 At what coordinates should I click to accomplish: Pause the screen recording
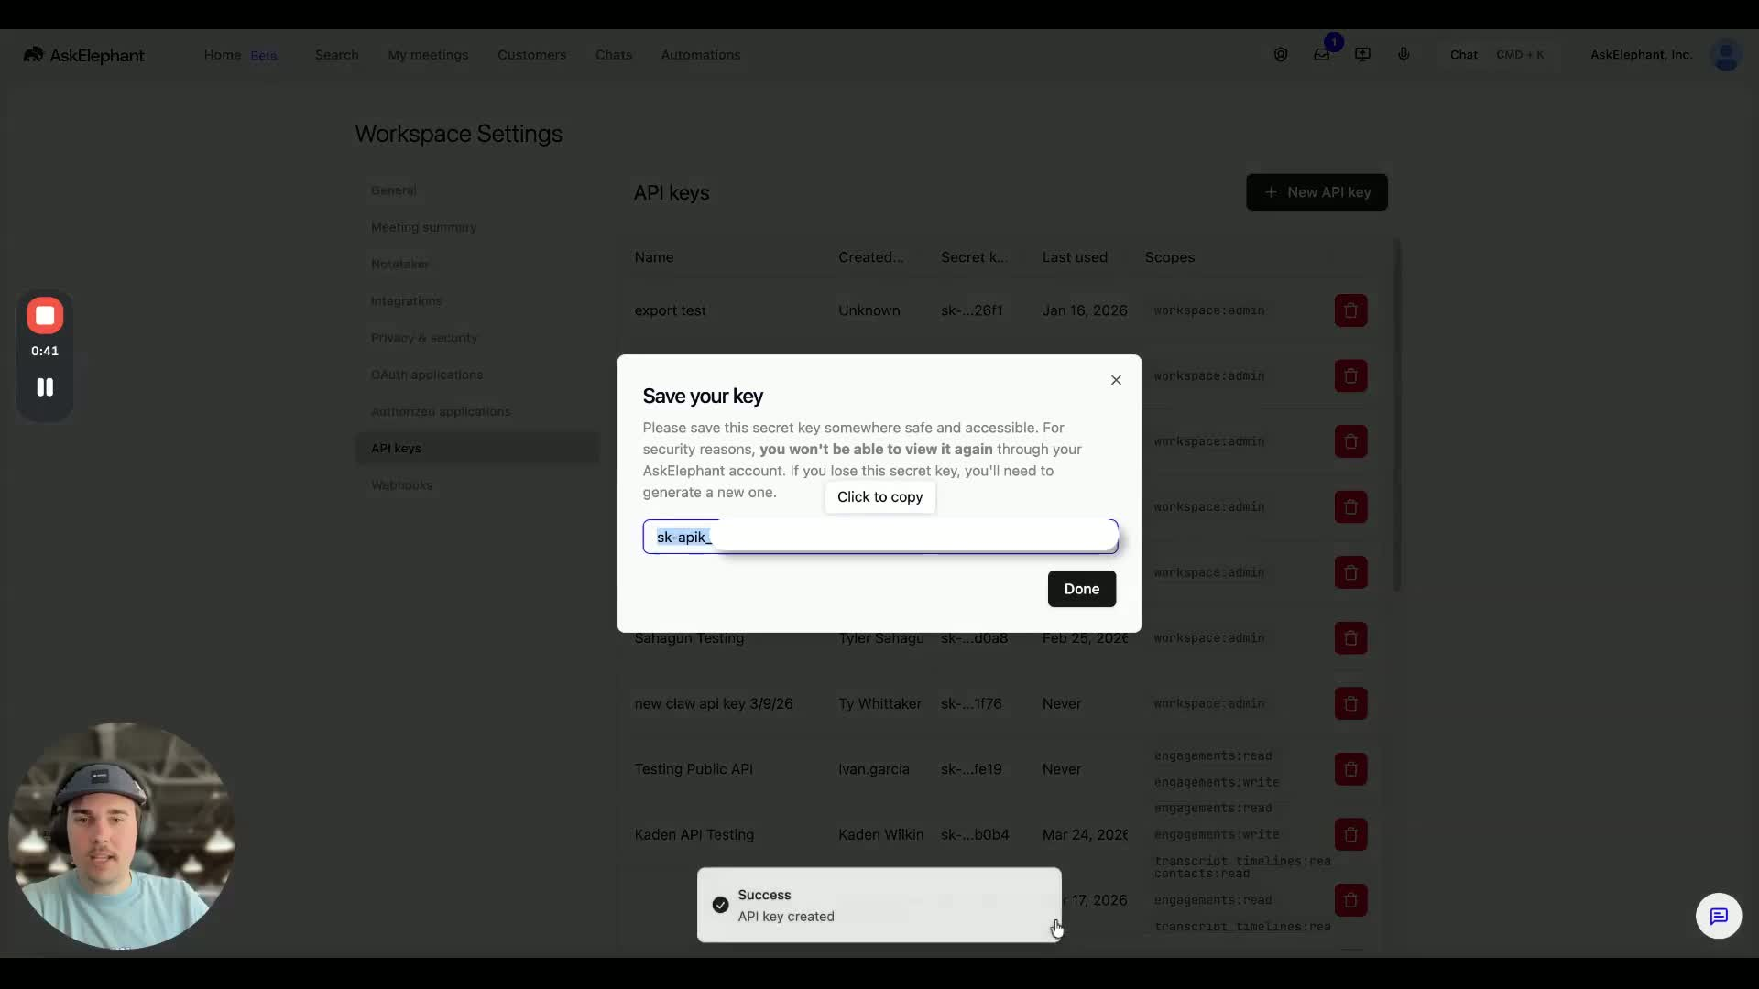(x=45, y=387)
